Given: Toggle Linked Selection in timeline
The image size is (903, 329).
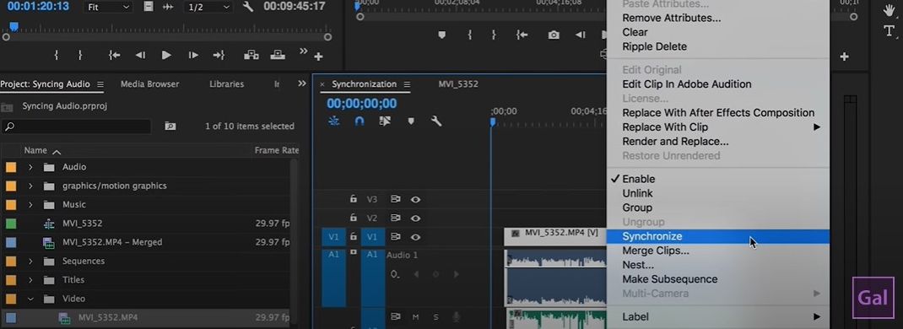Looking at the screenshot, I should (x=385, y=121).
